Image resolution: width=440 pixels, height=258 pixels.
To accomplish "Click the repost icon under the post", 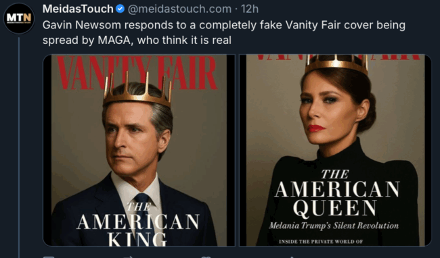I will [129, 257].
